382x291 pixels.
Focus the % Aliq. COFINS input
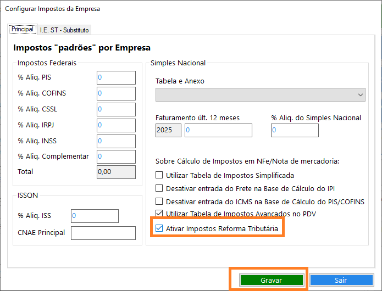(116, 94)
